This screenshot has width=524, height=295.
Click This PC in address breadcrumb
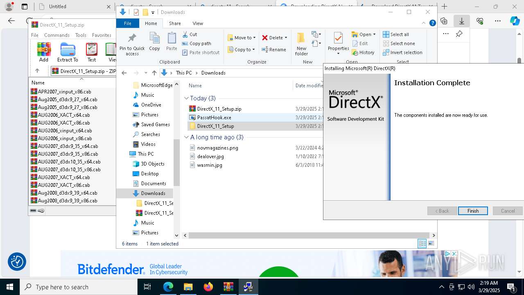(x=184, y=73)
